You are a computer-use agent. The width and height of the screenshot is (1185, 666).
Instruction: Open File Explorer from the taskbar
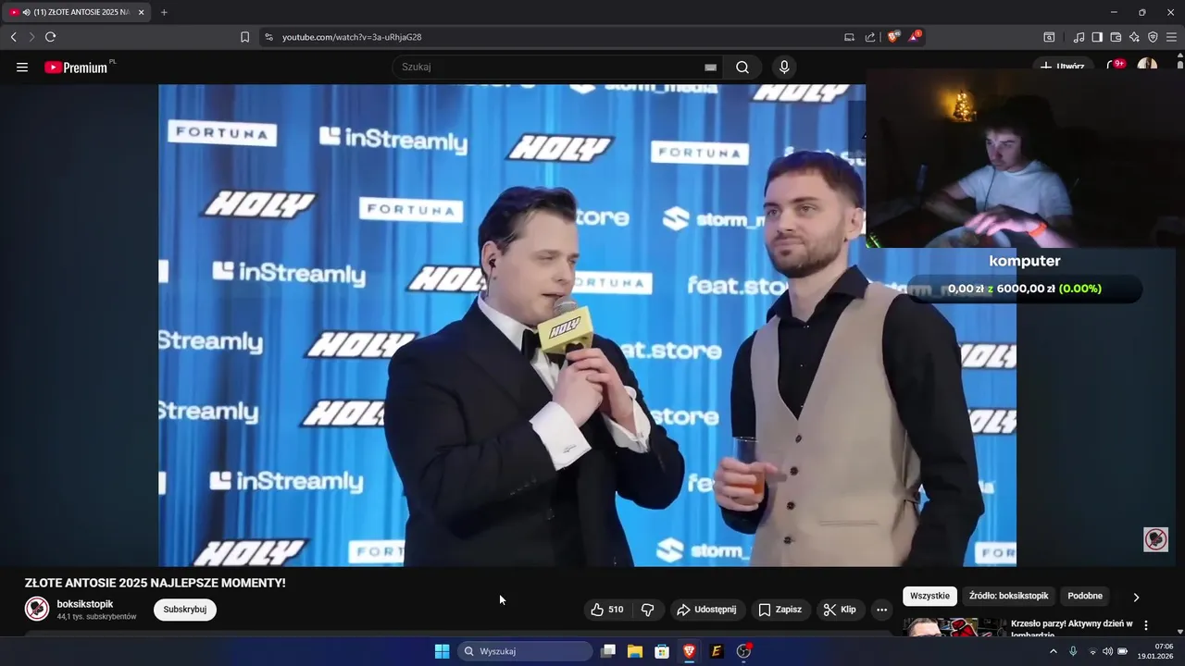[x=635, y=651]
